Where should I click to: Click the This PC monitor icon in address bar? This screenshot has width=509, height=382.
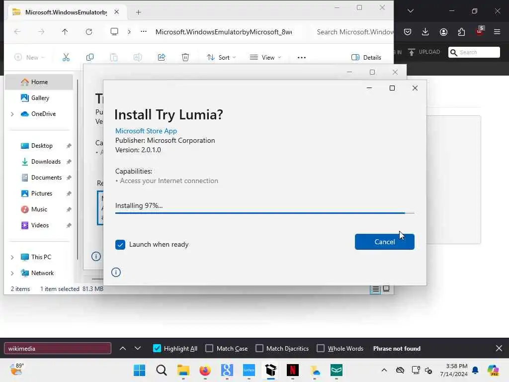click(114, 31)
